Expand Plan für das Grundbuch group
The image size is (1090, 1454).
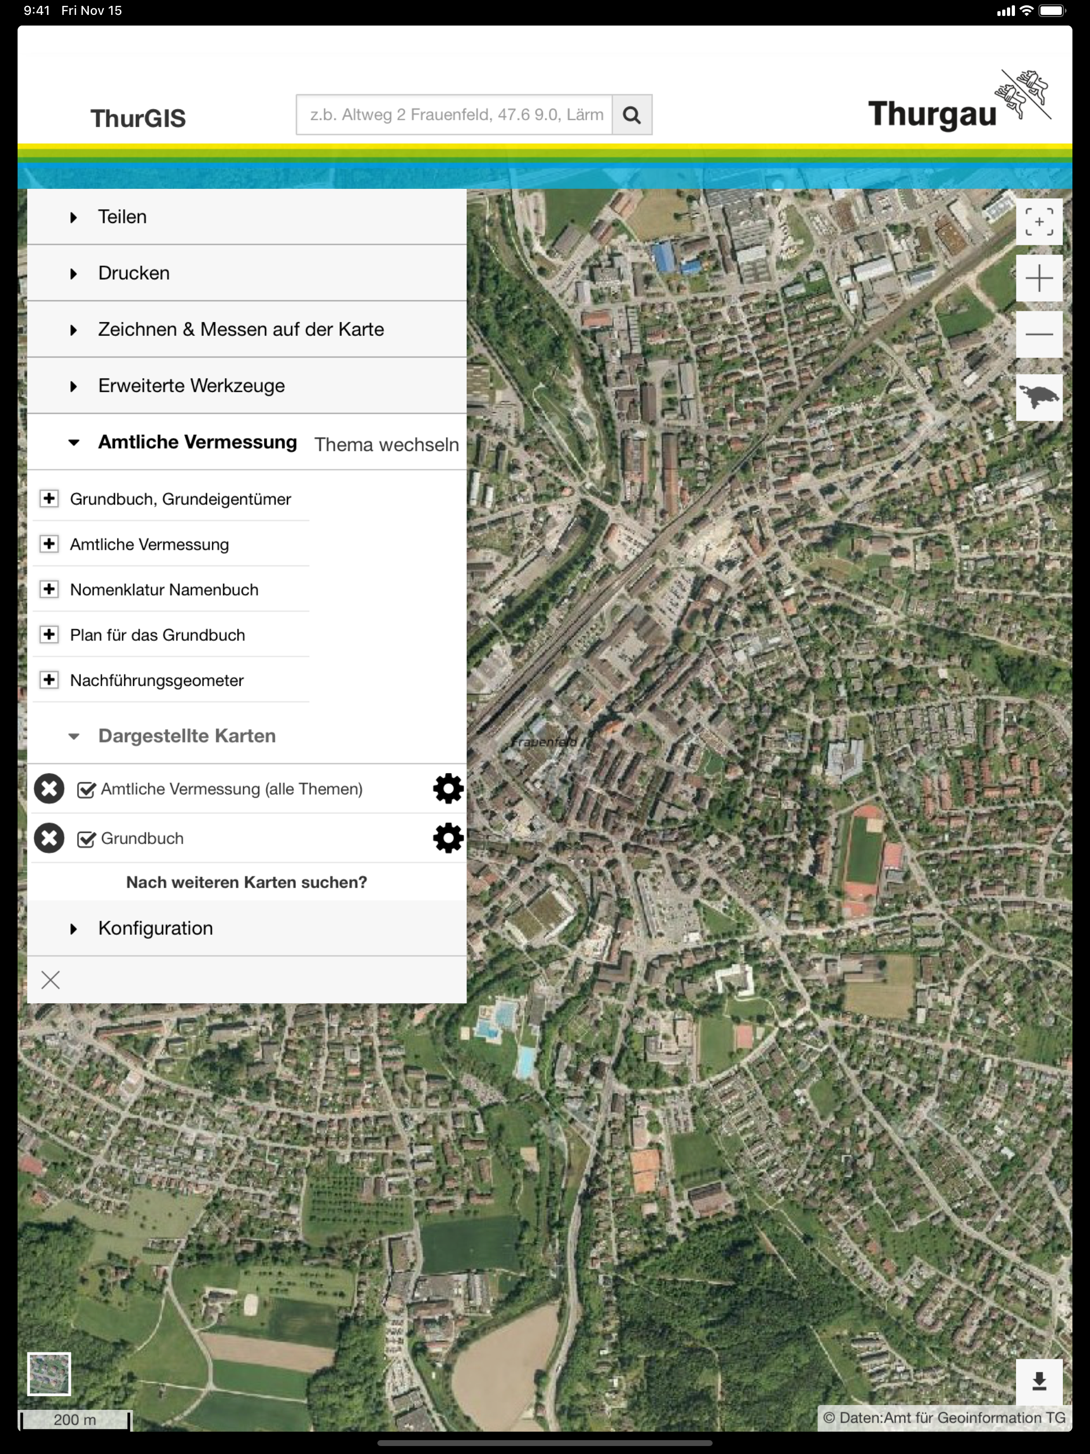[48, 634]
